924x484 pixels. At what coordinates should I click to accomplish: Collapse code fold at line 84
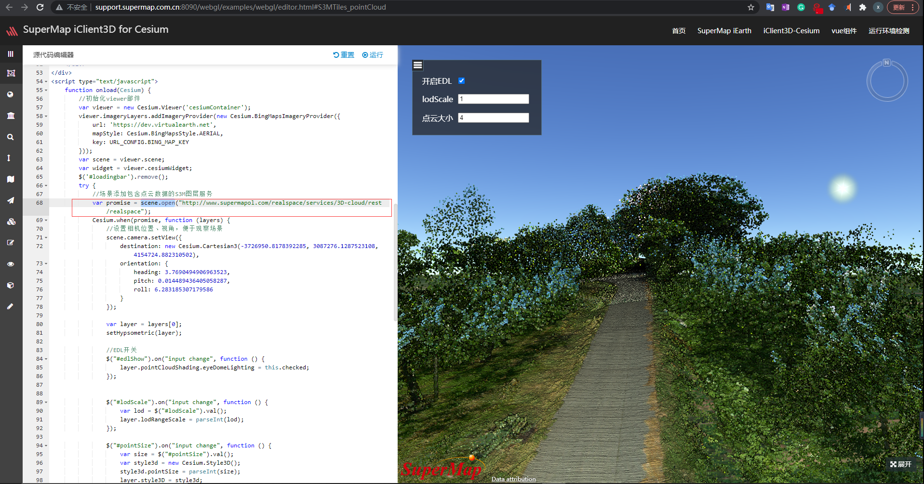(46, 359)
